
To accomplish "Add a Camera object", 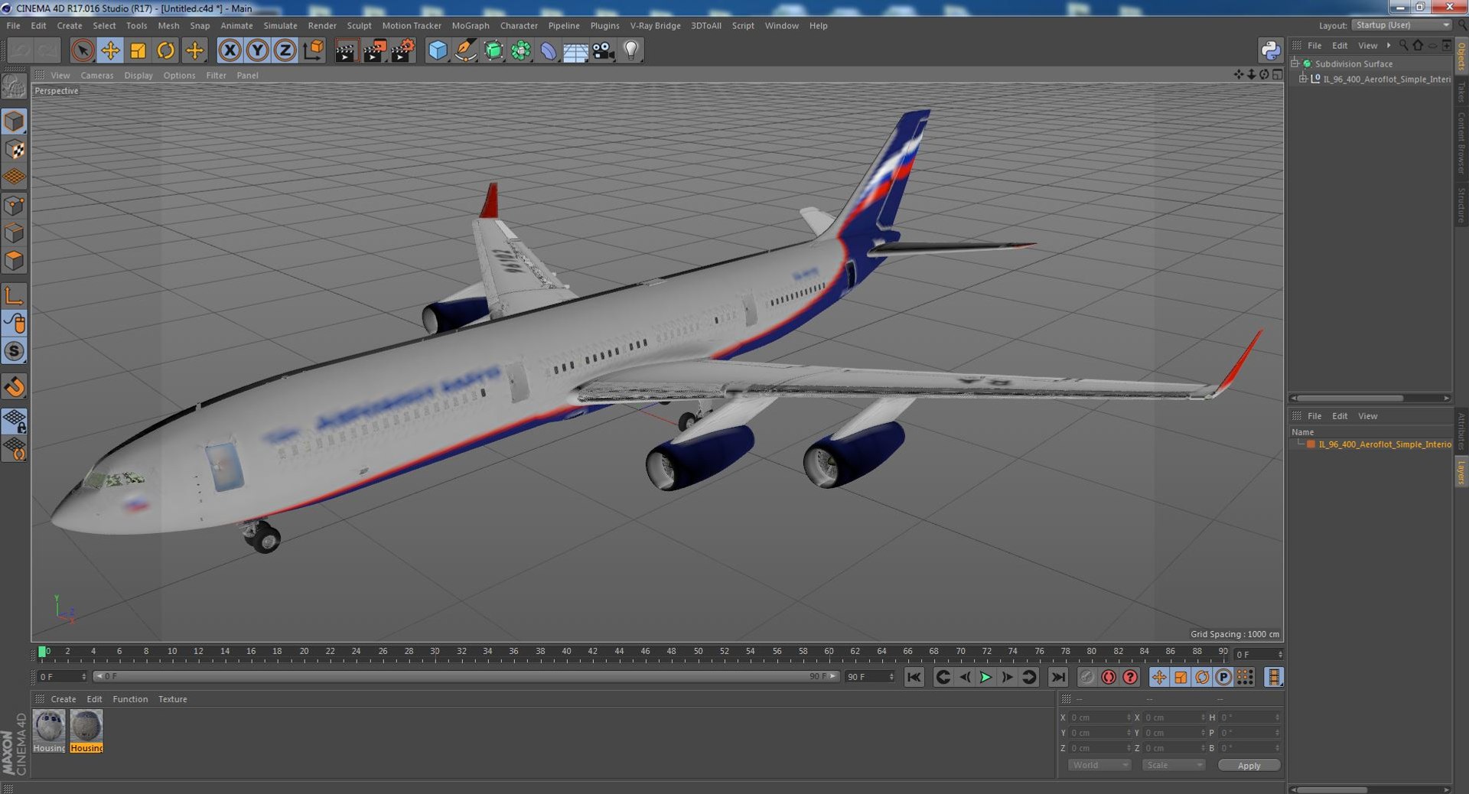I will tap(603, 50).
